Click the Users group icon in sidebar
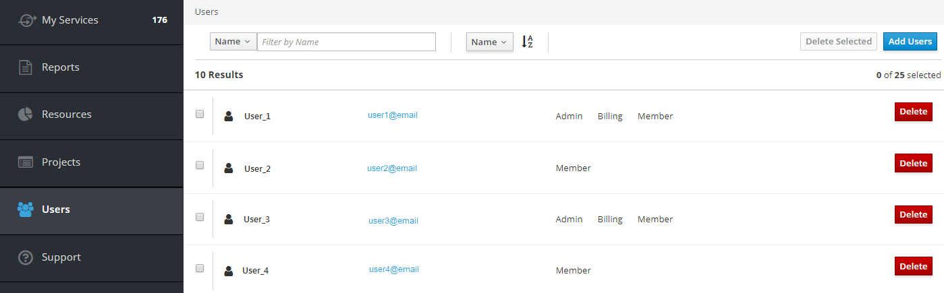This screenshot has height=293, width=944. [26, 209]
